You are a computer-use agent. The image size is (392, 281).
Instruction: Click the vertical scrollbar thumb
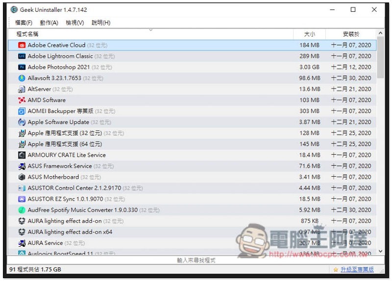(381, 57)
